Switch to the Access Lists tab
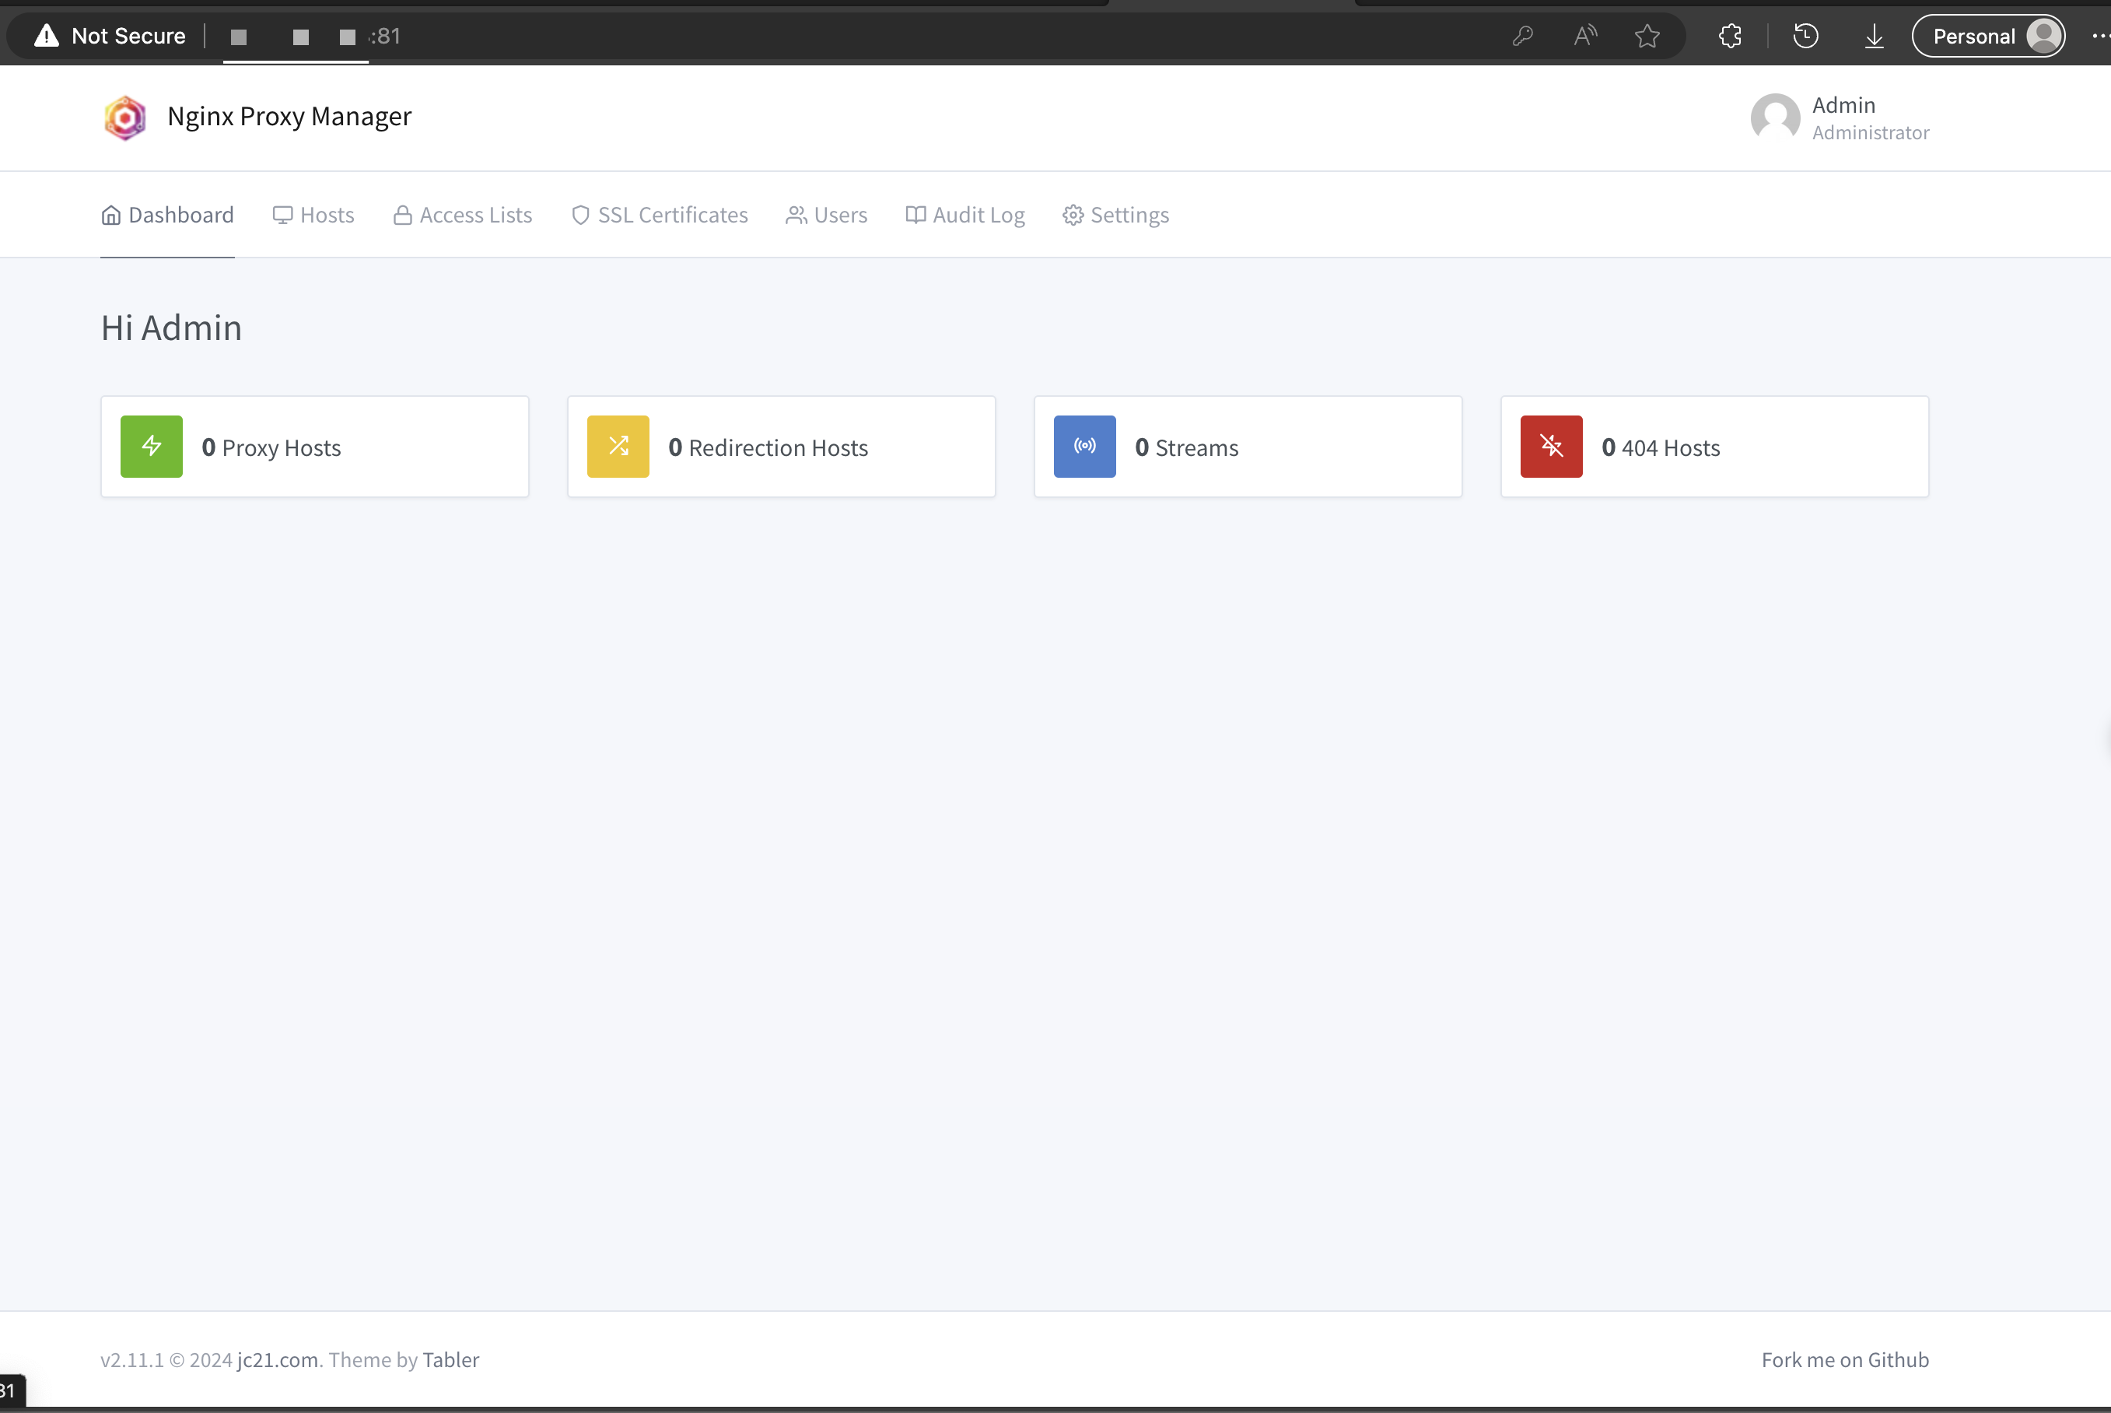 click(x=463, y=215)
